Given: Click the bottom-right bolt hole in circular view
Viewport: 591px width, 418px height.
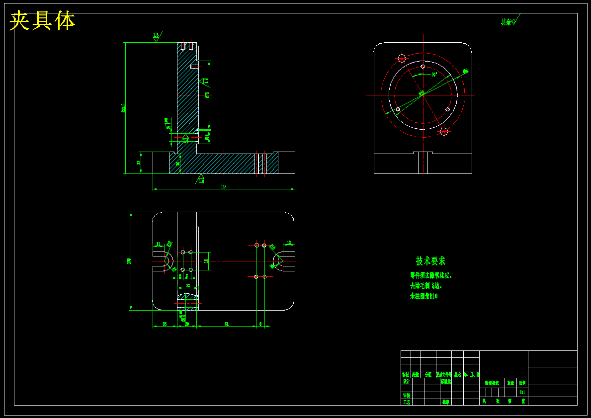Looking at the screenshot, I should click(444, 132).
